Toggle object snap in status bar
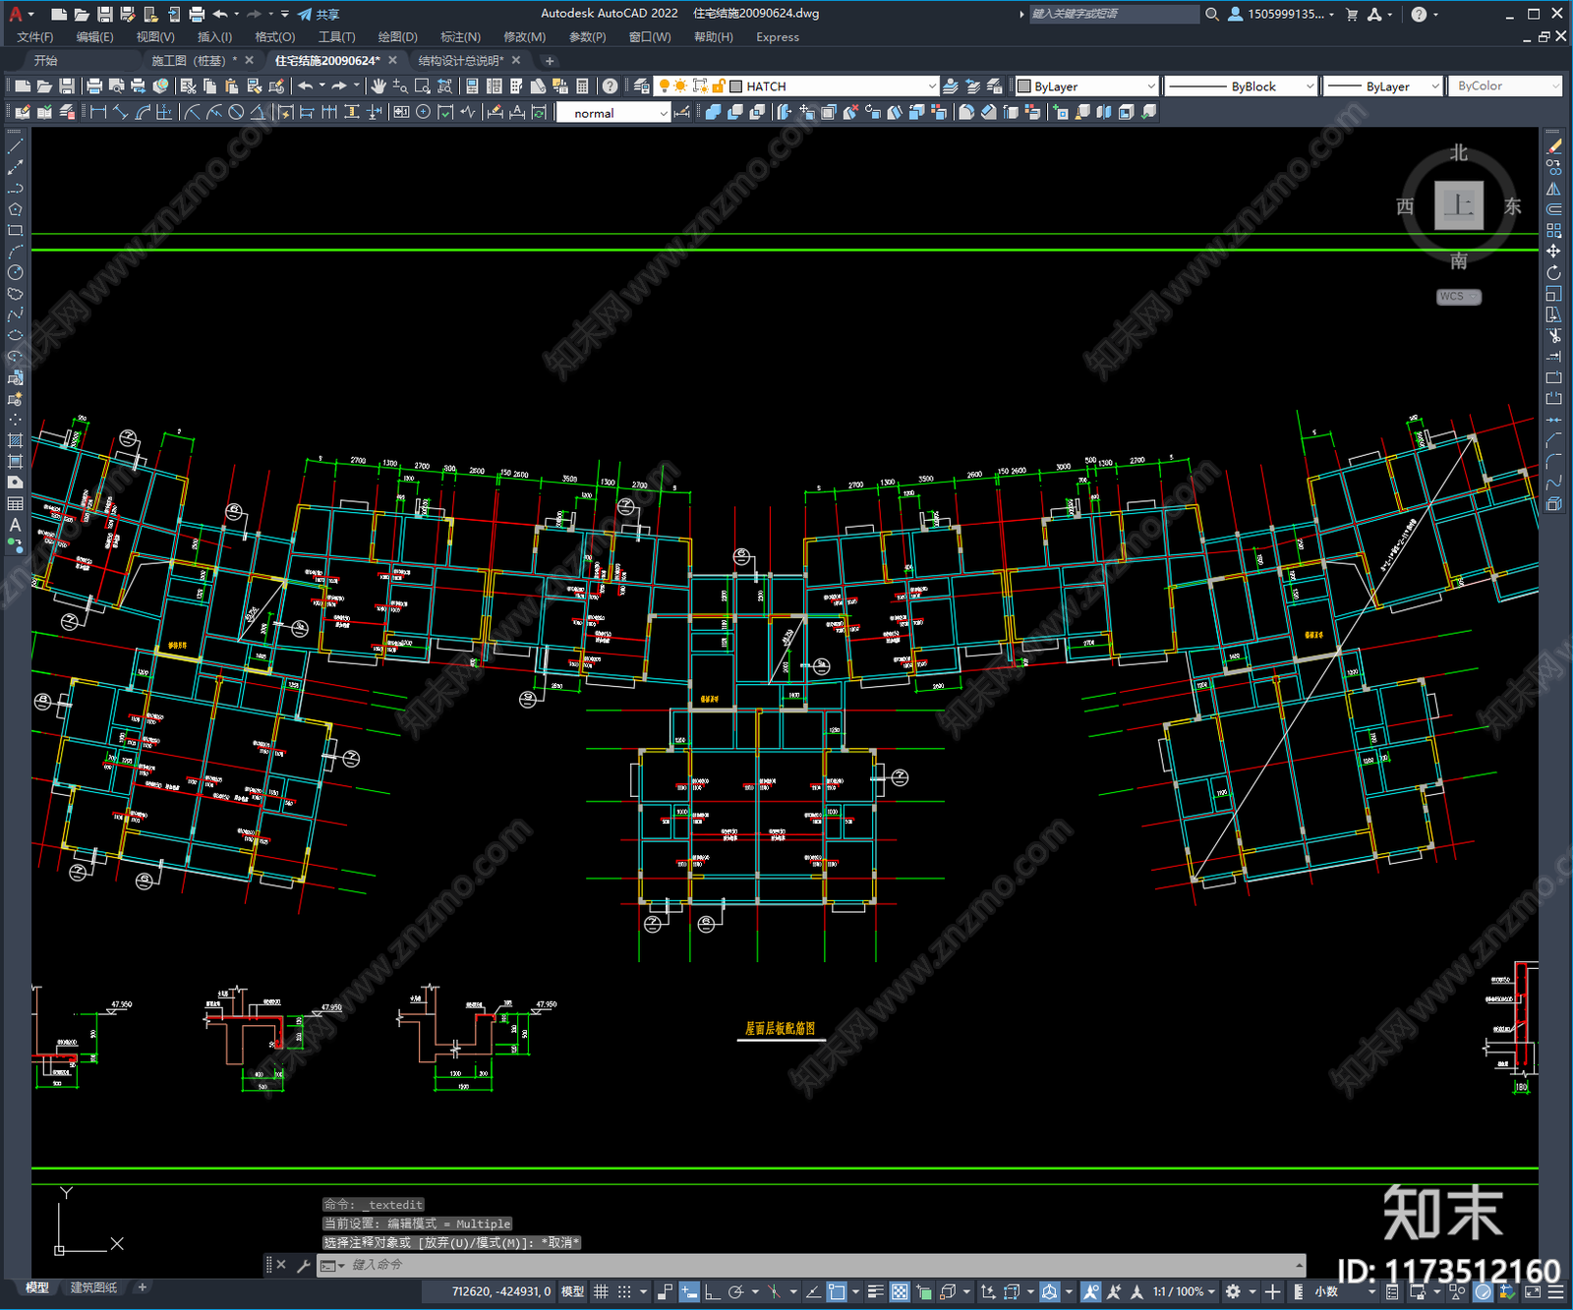The height and width of the screenshot is (1310, 1573). [x=837, y=1291]
